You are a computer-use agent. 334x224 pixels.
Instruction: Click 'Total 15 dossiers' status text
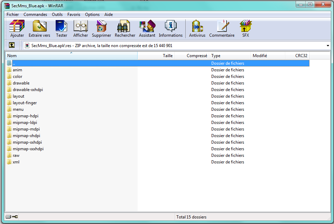point(191,217)
